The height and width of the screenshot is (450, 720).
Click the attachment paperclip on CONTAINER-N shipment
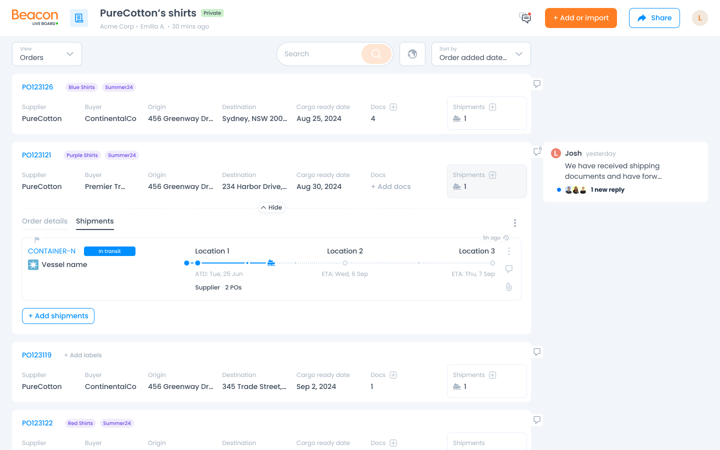(x=508, y=287)
